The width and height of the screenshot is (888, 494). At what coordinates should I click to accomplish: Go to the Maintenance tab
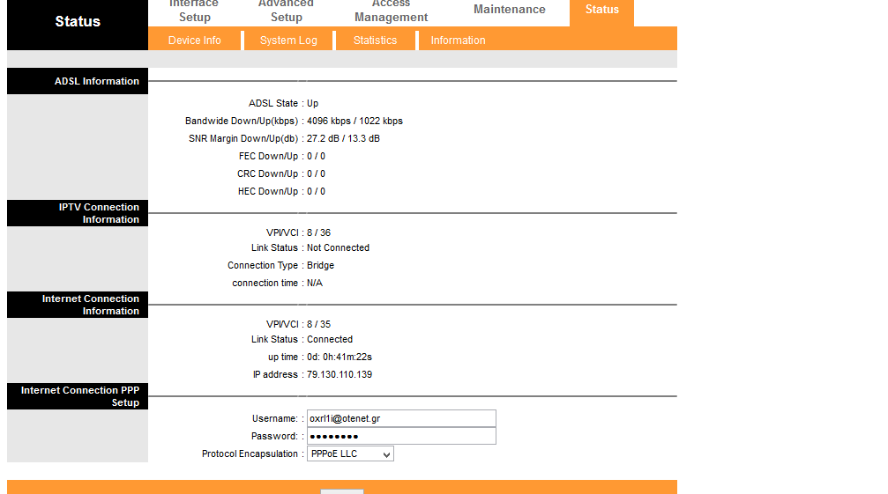tap(509, 10)
